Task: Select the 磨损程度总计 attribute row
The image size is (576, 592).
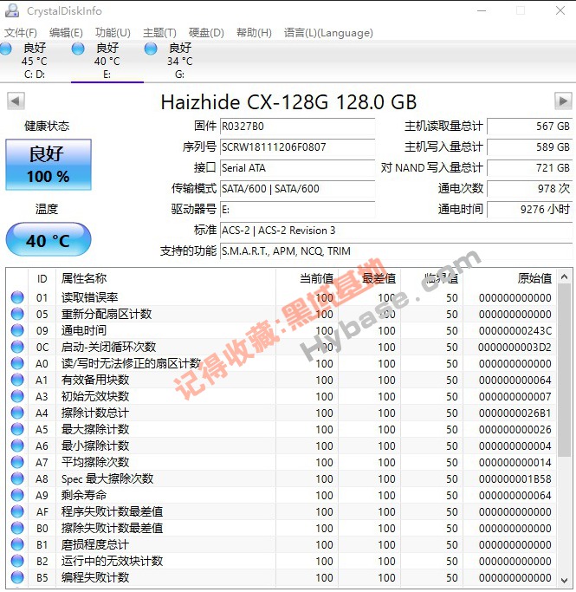Action: 282,544
